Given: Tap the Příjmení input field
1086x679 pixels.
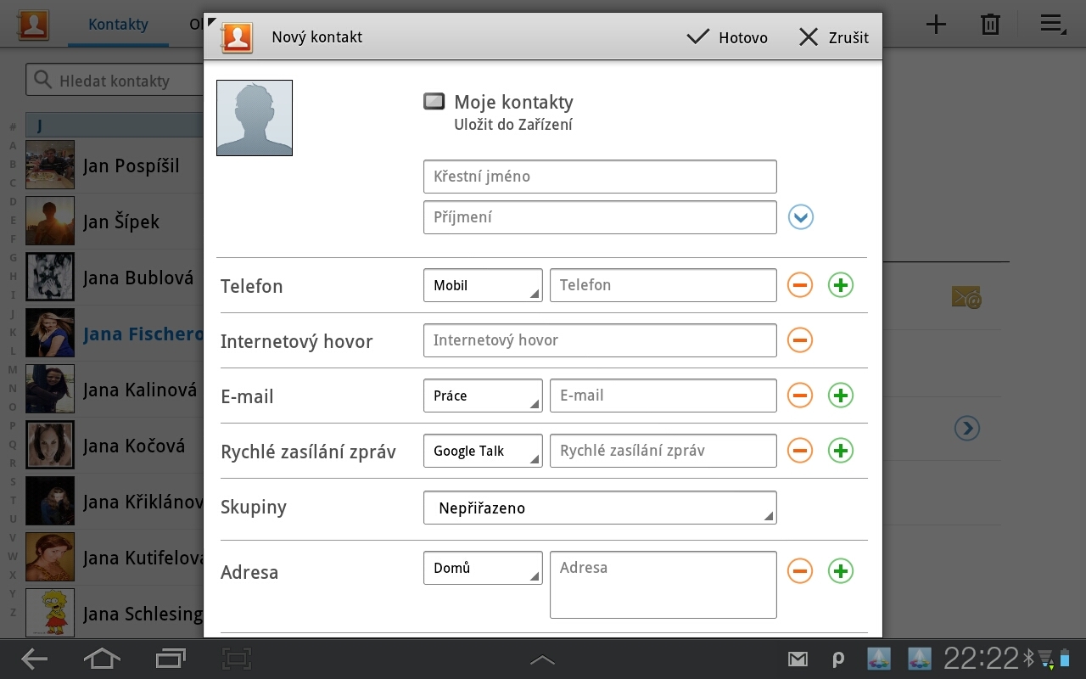Looking at the screenshot, I should 599,217.
